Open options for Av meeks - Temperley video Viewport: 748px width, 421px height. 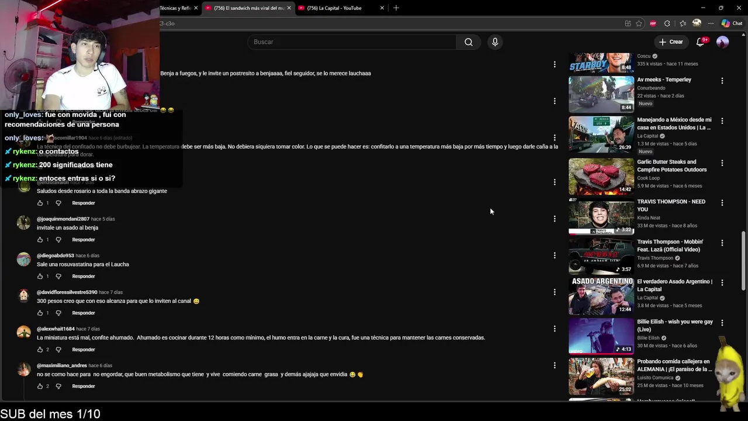722,81
